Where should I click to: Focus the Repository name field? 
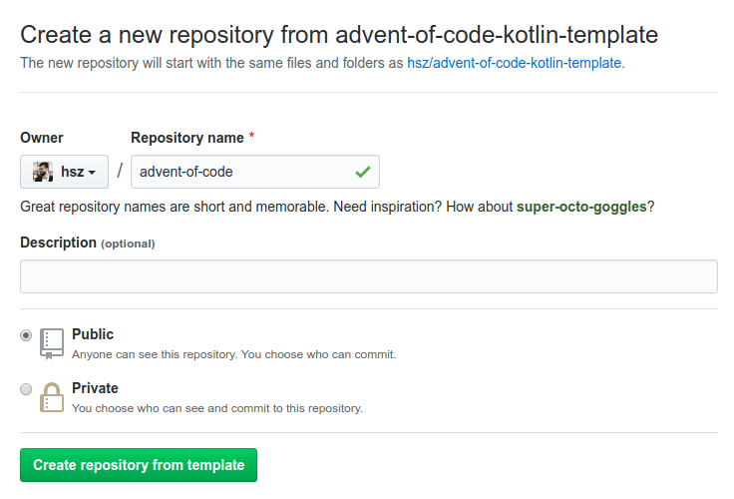255,172
